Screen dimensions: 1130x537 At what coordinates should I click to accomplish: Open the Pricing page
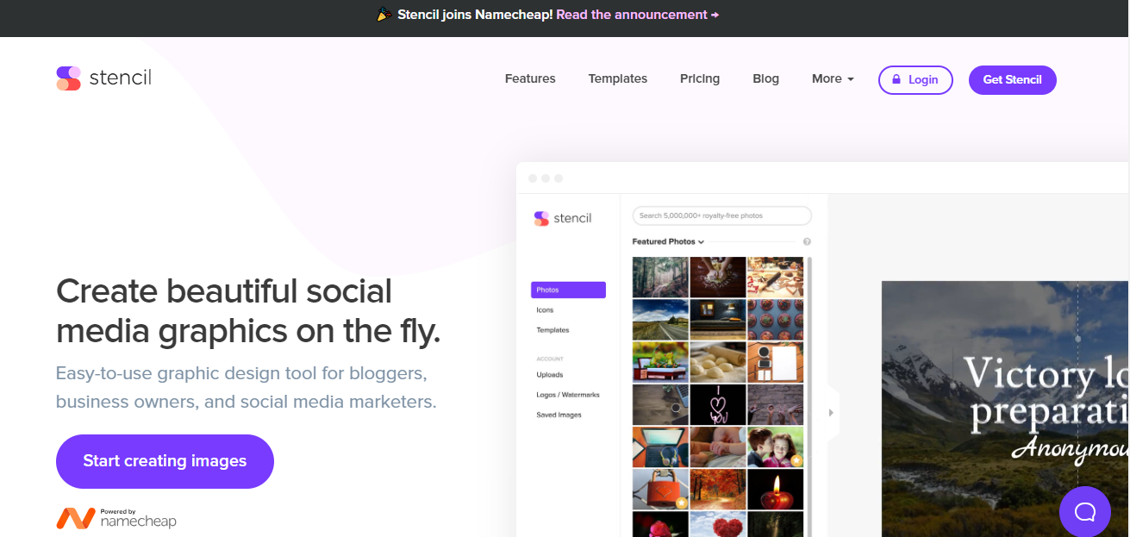tap(699, 78)
